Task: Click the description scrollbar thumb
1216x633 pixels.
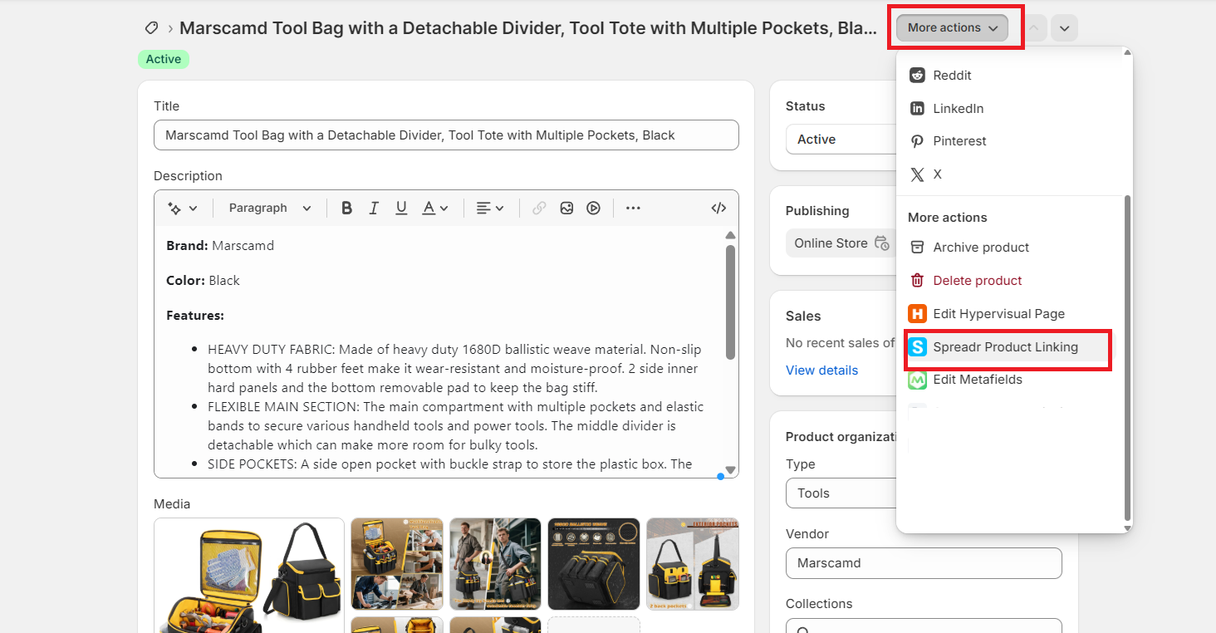Action: click(x=730, y=302)
